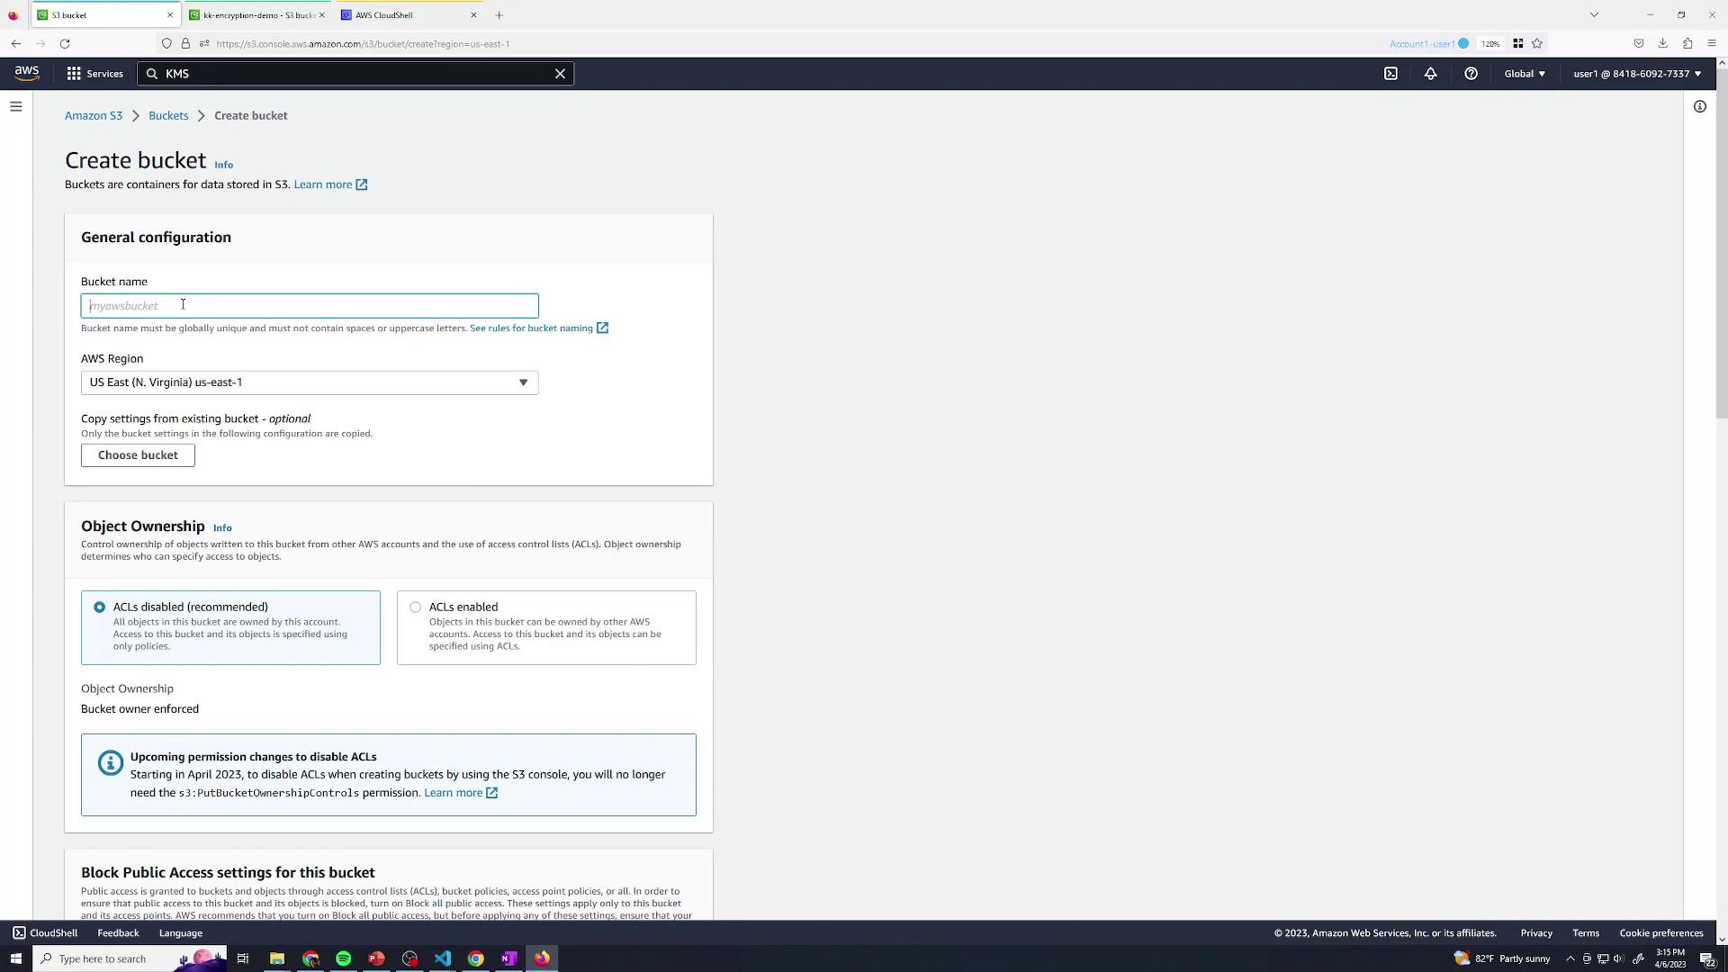Screen dimensions: 1728x972
Task: Click the Buckets breadcrumb link
Action: [x=168, y=116]
